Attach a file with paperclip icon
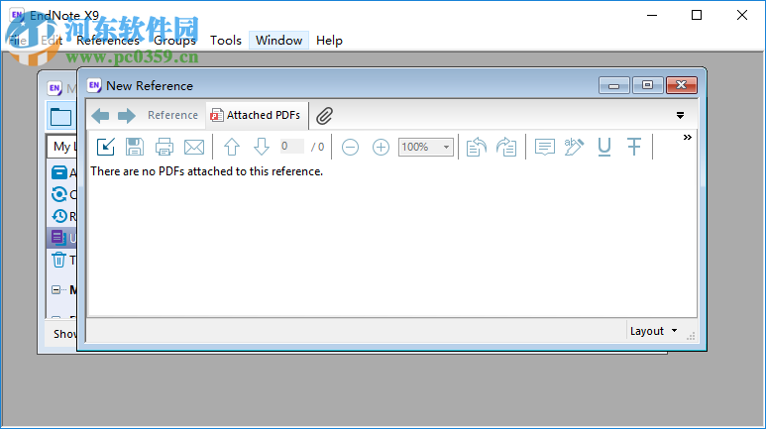 point(324,116)
